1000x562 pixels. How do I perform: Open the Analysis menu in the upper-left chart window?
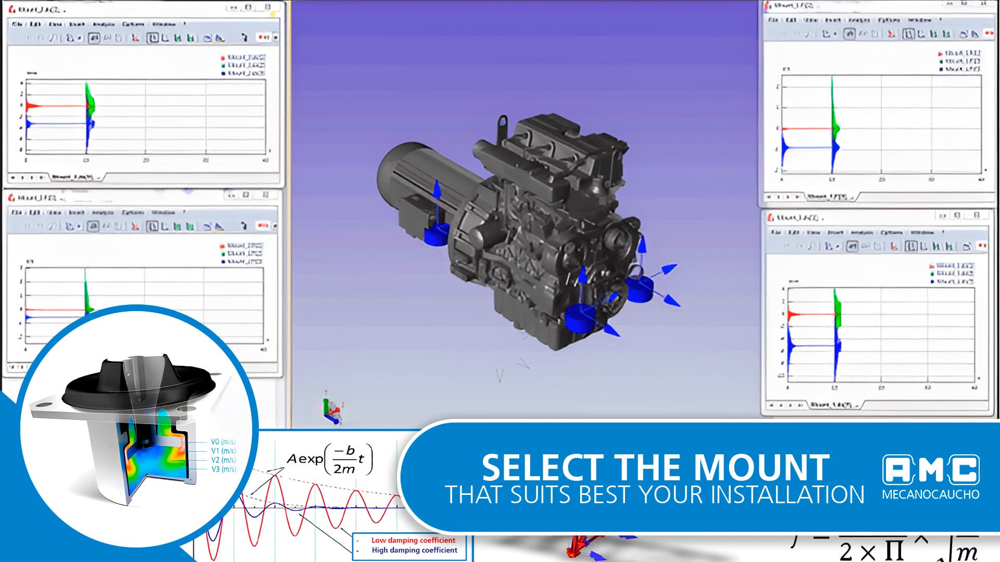(104, 24)
